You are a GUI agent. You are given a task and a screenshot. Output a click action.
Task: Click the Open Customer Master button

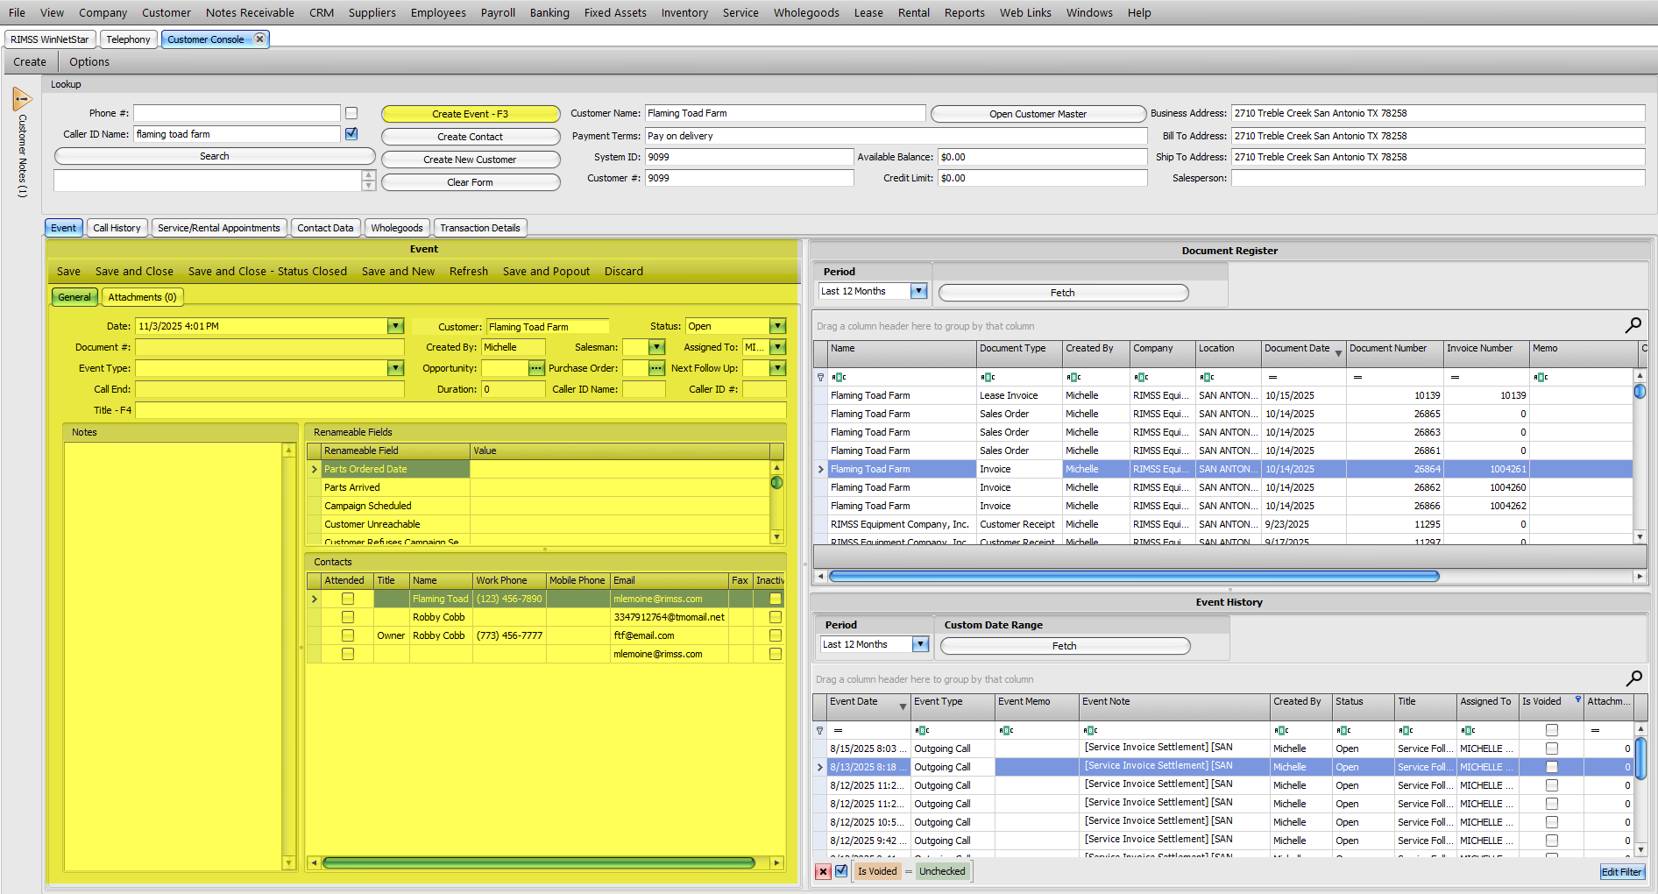click(1038, 114)
